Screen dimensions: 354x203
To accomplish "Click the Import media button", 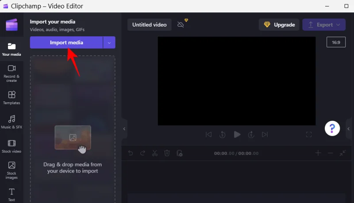I will tap(66, 42).
